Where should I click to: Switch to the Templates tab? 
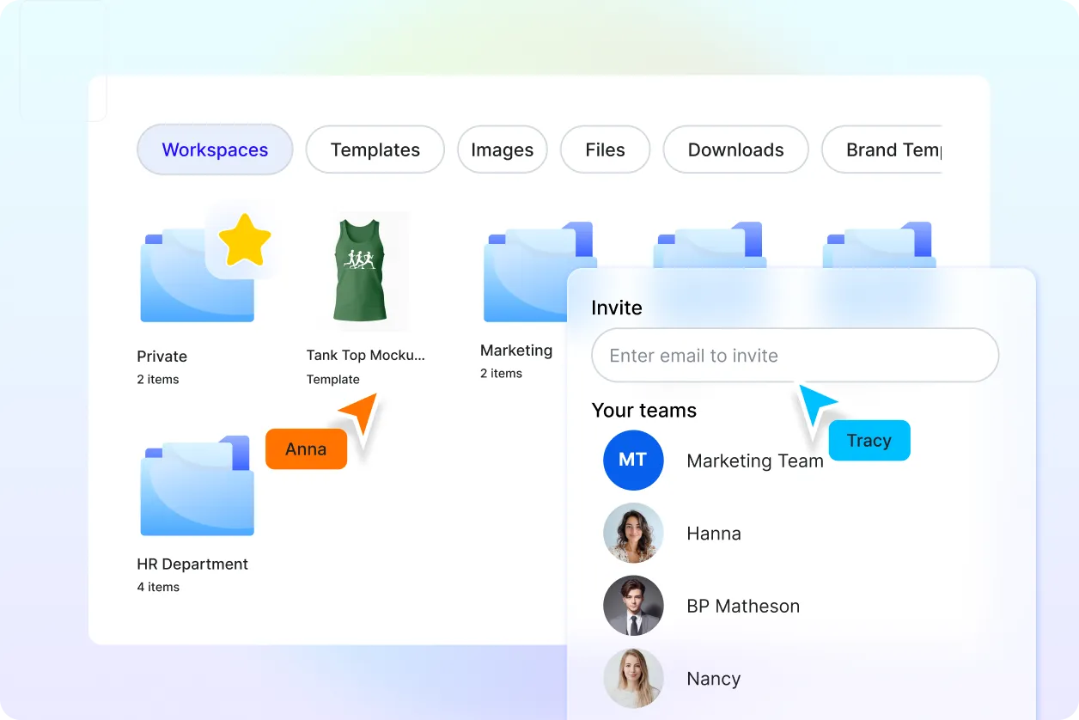pos(375,149)
